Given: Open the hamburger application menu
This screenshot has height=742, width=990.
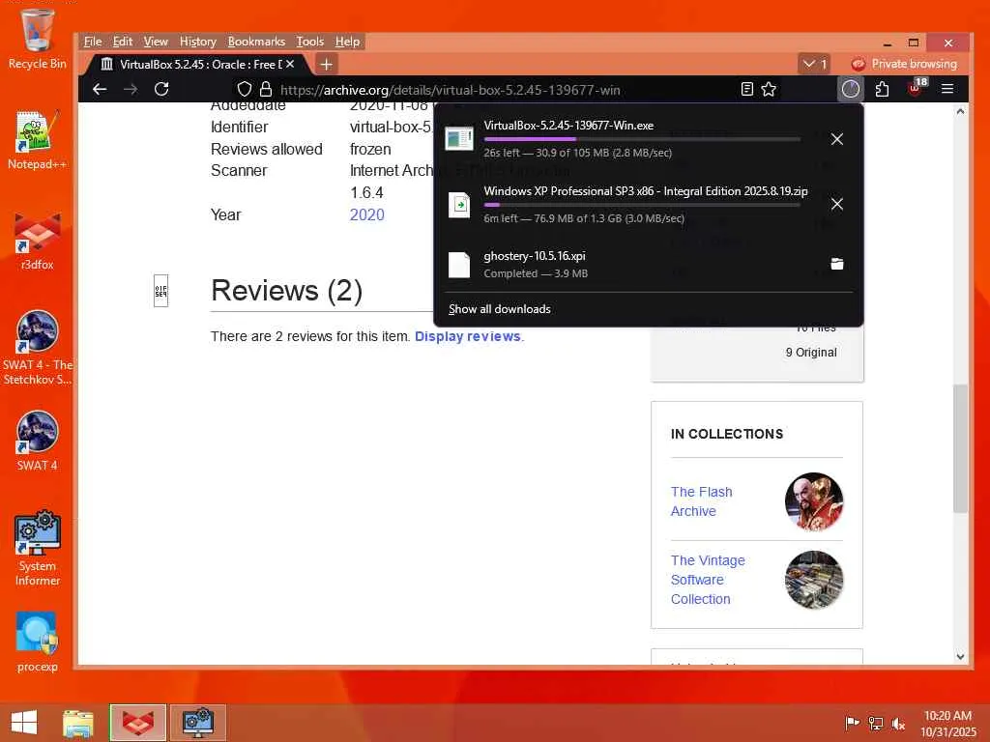Looking at the screenshot, I should coord(947,89).
